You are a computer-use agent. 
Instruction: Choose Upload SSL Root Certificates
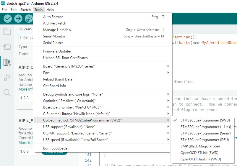(x=103, y=58)
